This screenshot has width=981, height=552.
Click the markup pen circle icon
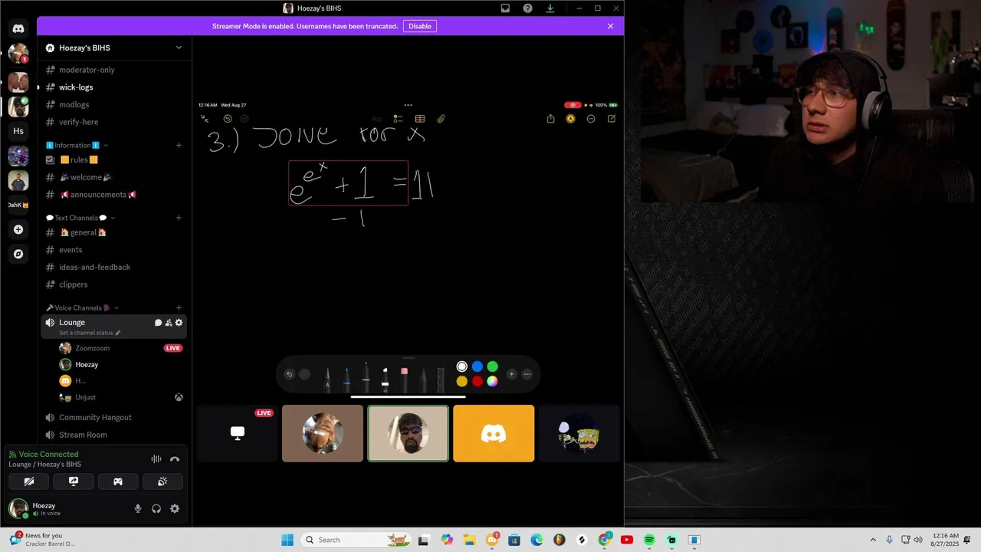click(x=570, y=119)
